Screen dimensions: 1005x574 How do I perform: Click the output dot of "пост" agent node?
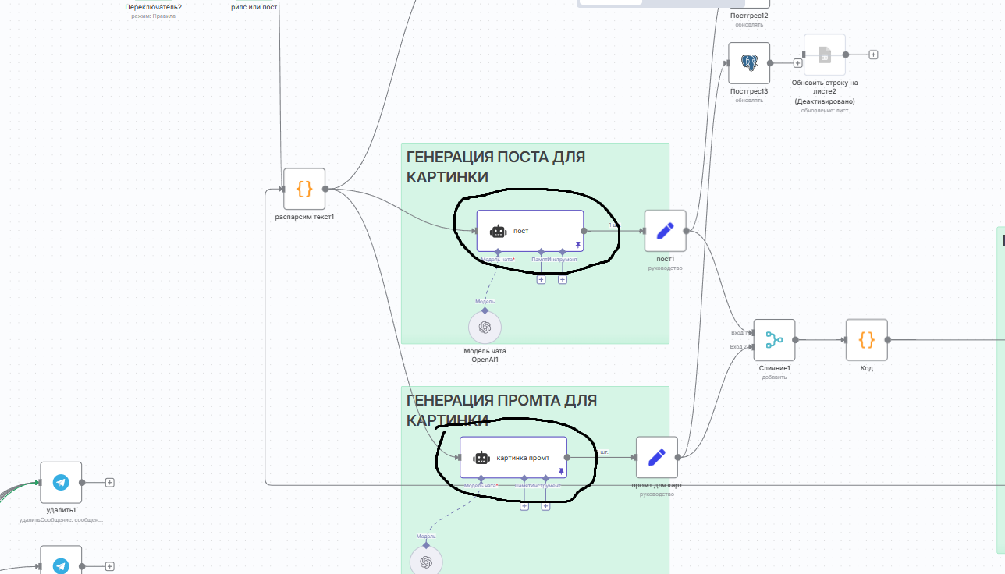click(x=584, y=231)
